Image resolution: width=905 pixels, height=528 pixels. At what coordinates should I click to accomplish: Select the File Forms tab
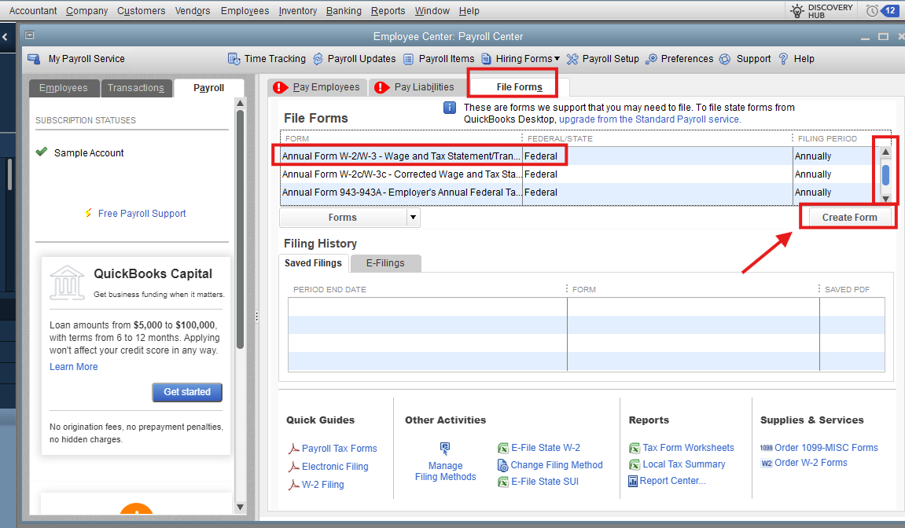(519, 87)
